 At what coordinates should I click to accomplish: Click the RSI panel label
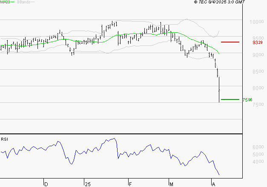(4, 139)
